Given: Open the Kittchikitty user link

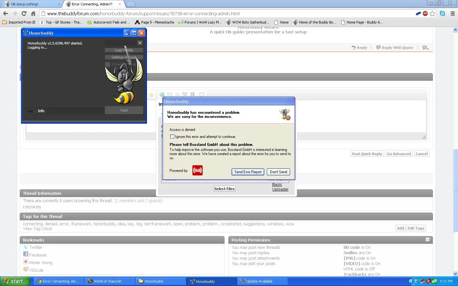Looking at the screenshot, I should point(32,207).
